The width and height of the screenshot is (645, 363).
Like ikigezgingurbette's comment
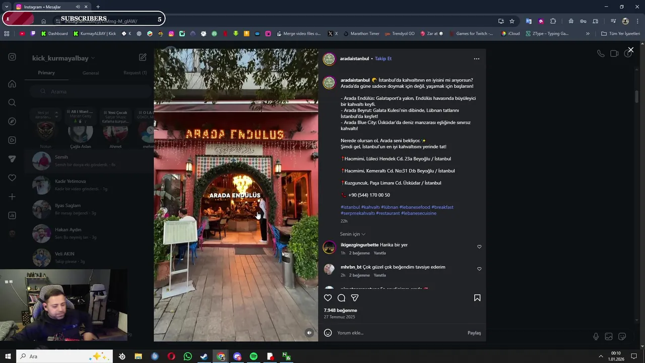pyautogui.click(x=479, y=247)
